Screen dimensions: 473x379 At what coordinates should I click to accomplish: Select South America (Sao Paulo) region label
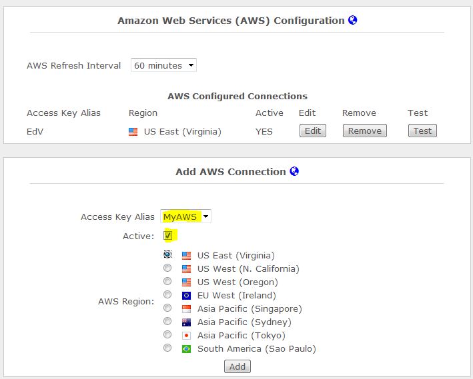point(257,349)
